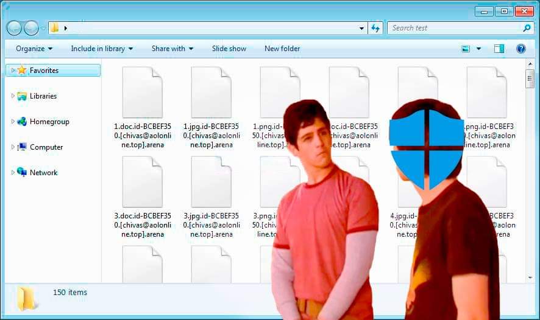The width and height of the screenshot is (540, 320).
Task: Open the recent pages dropdown arrow
Action: tap(43, 29)
